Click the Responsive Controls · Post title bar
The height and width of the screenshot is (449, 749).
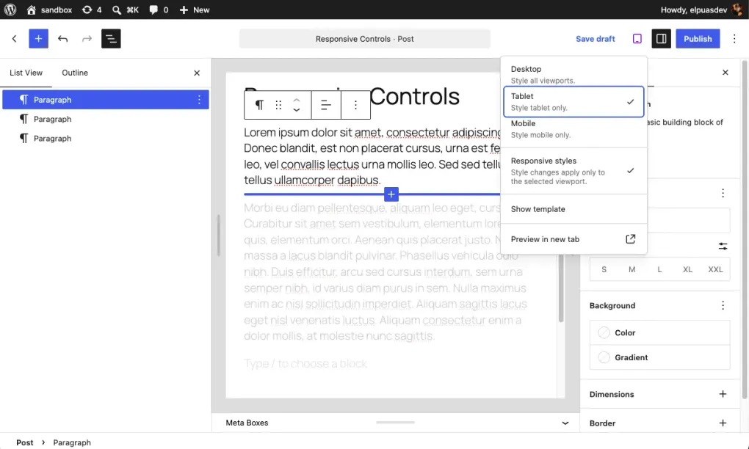pyautogui.click(x=364, y=39)
